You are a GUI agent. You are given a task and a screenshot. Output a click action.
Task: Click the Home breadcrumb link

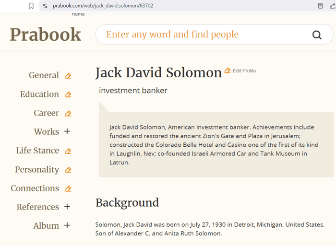point(78,14)
